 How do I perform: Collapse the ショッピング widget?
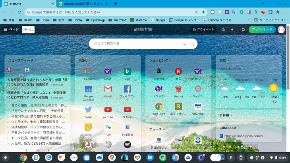click(170, 61)
